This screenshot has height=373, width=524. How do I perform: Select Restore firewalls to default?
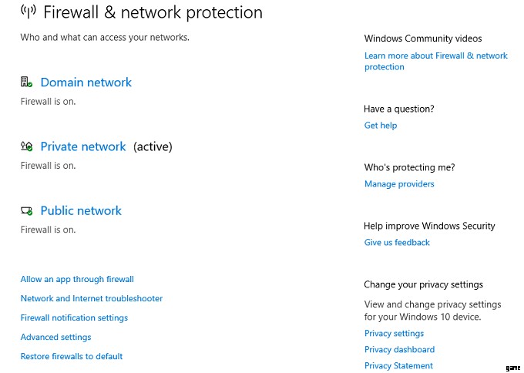click(x=72, y=356)
